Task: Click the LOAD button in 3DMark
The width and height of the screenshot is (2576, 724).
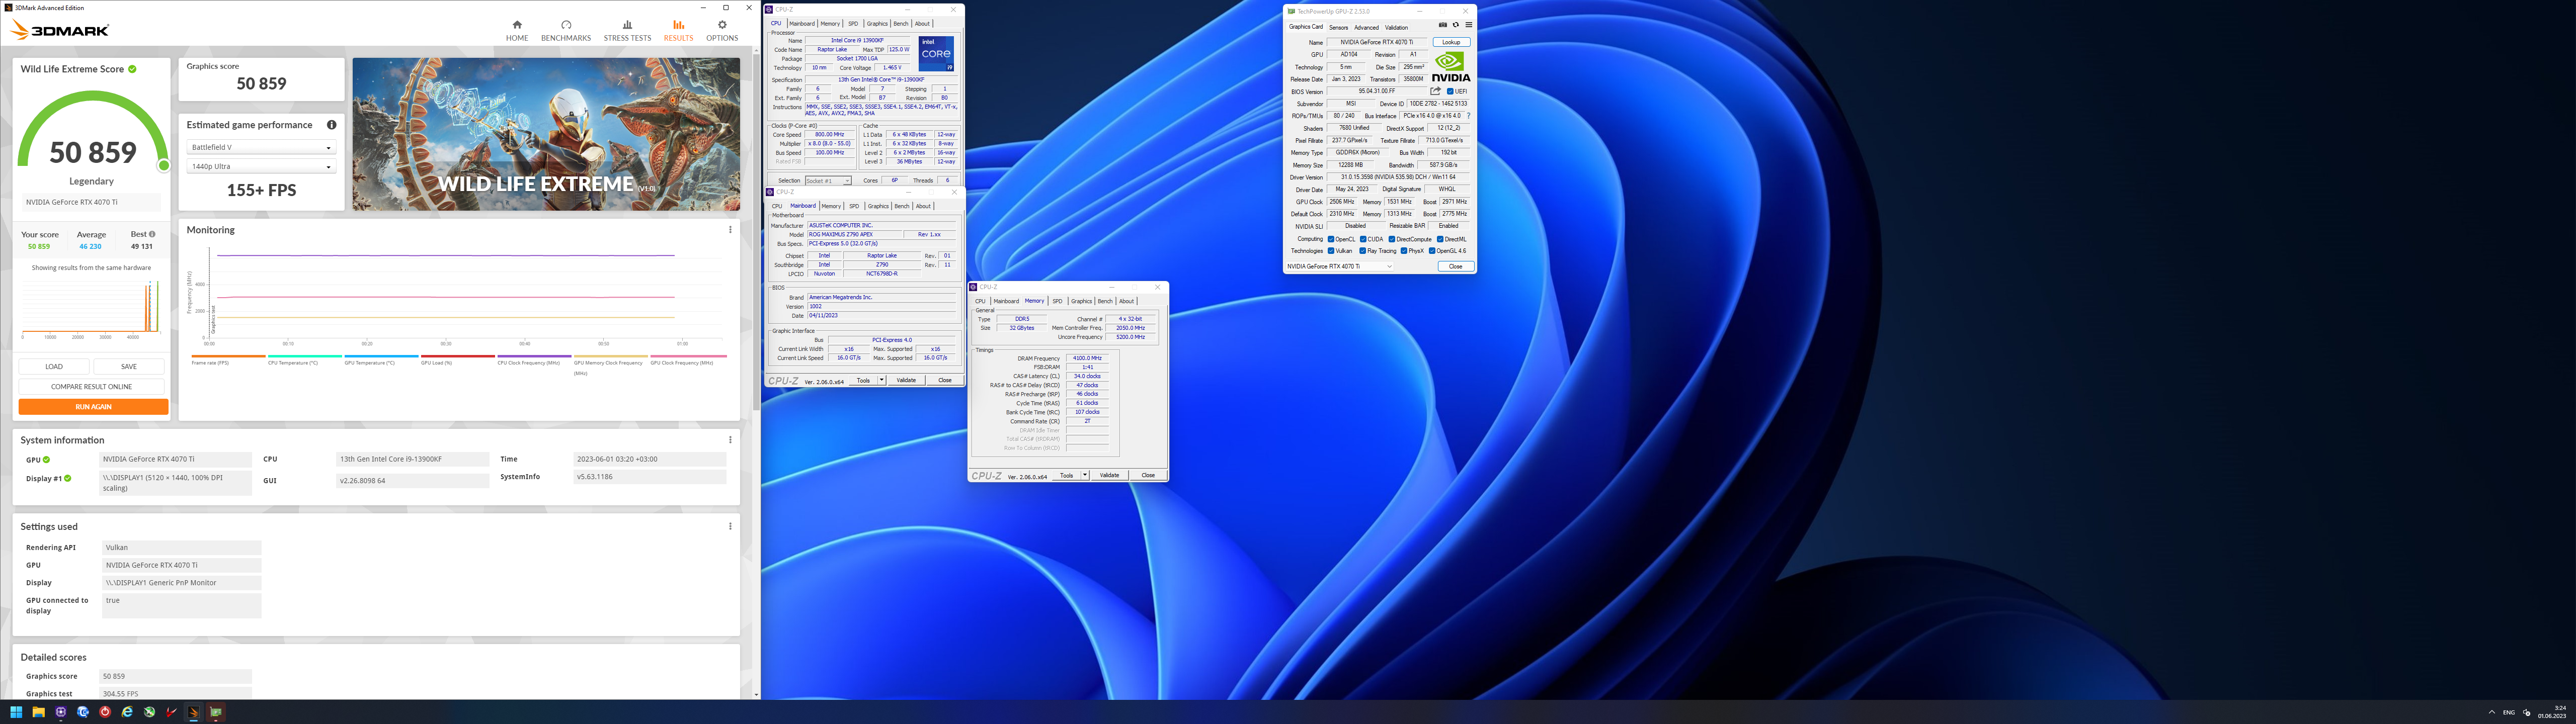Action: (54, 366)
